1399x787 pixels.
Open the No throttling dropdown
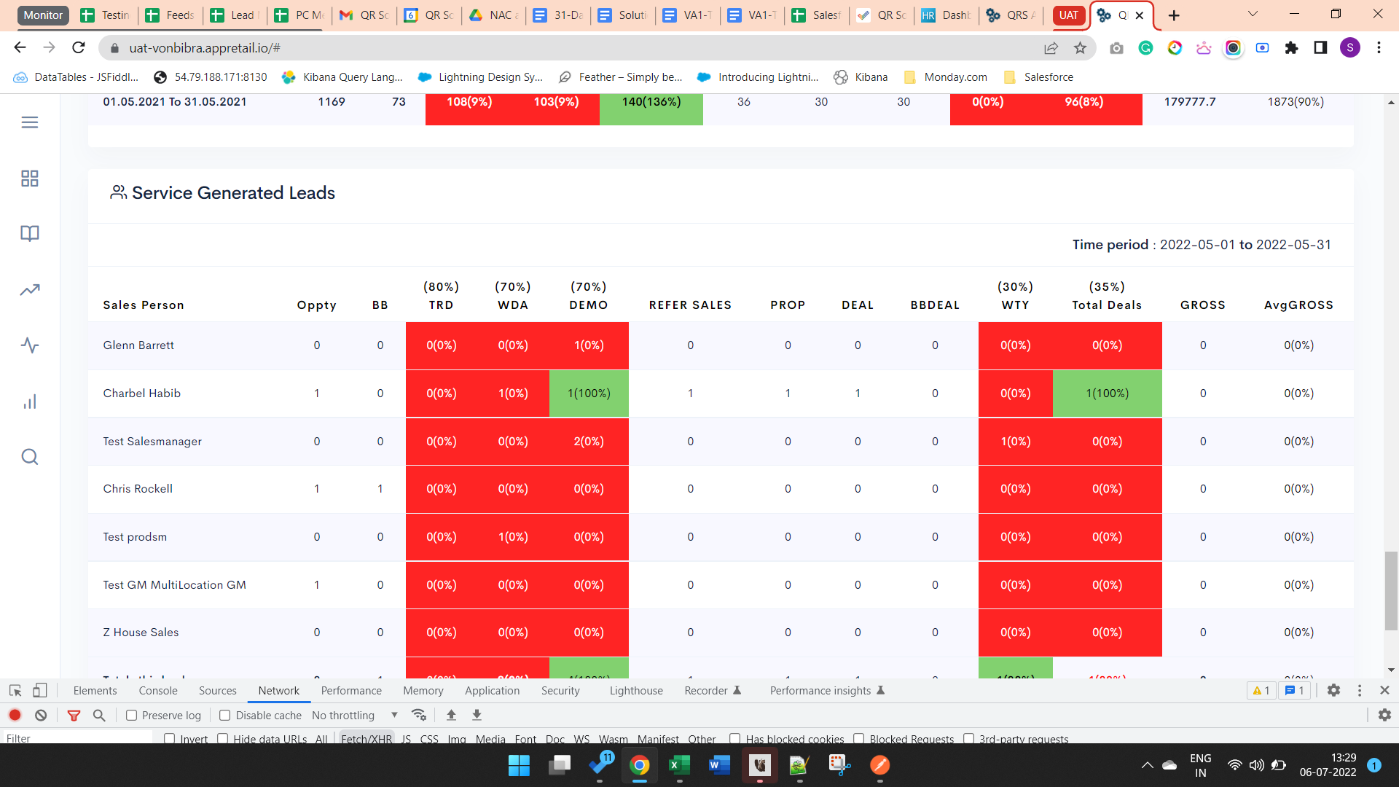(x=355, y=716)
